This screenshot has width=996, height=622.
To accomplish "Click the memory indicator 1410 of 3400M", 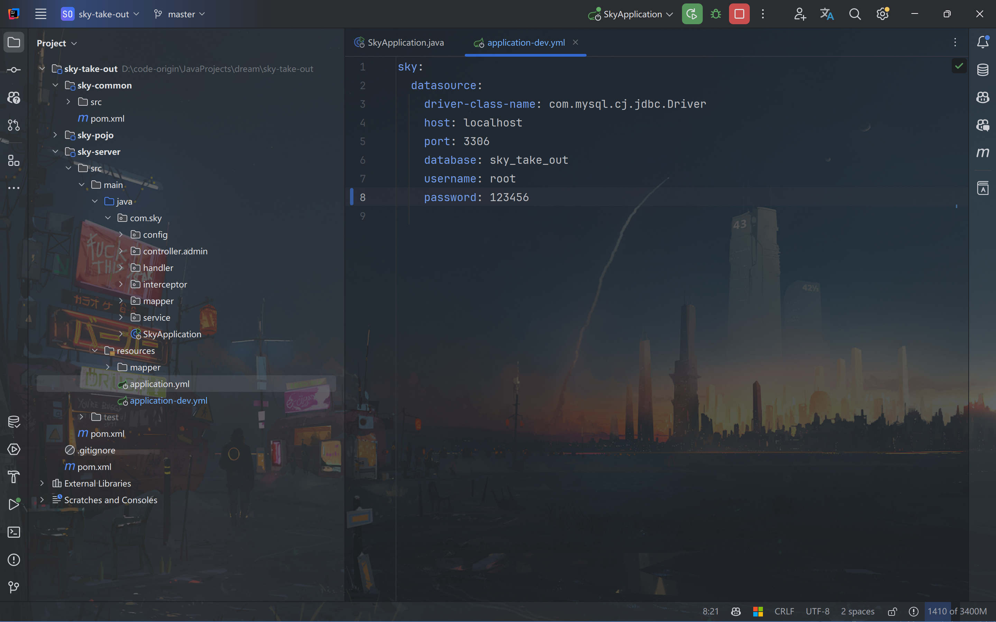I will [957, 611].
